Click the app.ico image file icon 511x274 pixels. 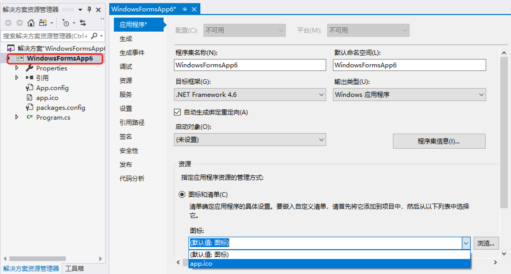30,98
